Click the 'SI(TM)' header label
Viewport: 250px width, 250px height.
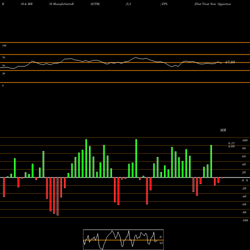pos(95,4)
